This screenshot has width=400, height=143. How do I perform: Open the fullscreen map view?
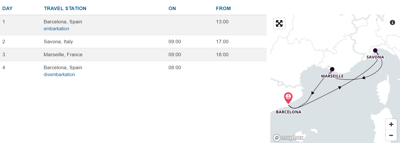279,24
